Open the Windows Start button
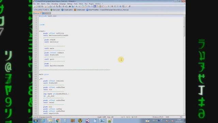218x123 pixels. point(35,121)
